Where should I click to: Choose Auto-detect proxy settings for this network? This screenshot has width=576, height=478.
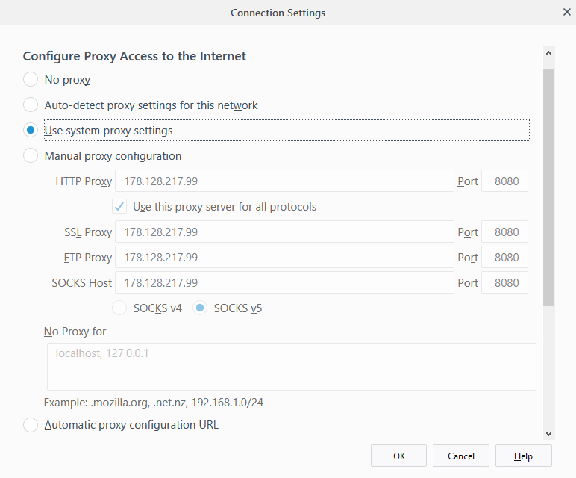[x=31, y=105]
